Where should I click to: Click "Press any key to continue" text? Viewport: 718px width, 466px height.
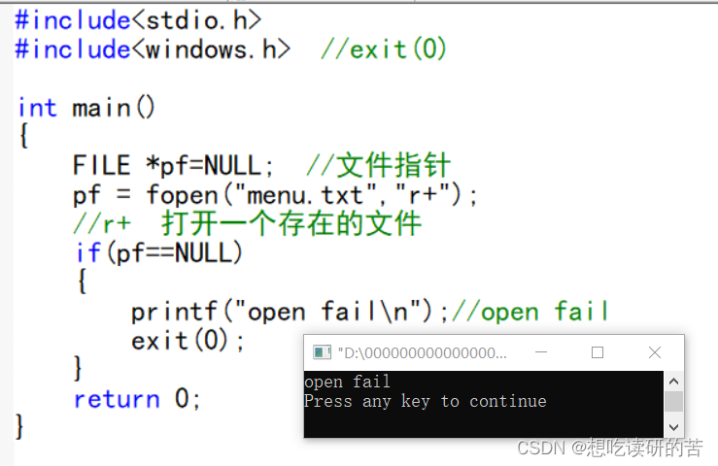(426, 401)
